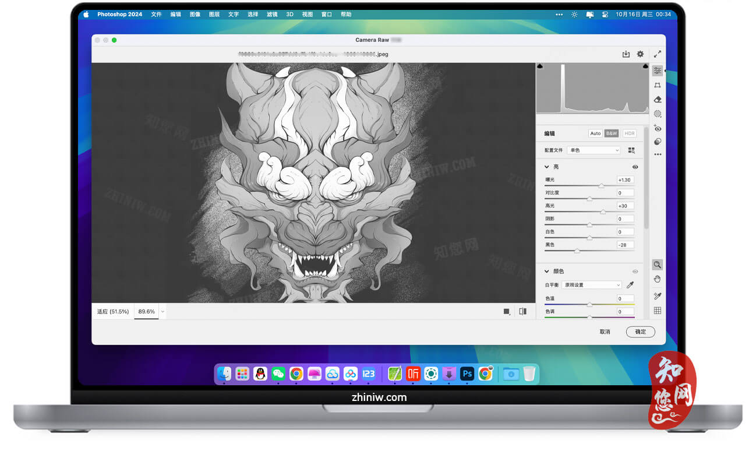This screenshot has height=454, width=756.
Task: Click the Photoshop Ps Dock icon
Action: click(467, 374)
